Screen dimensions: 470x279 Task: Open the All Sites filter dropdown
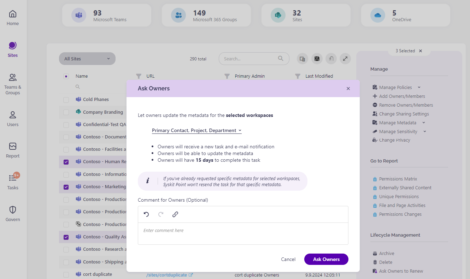[87, 58]
